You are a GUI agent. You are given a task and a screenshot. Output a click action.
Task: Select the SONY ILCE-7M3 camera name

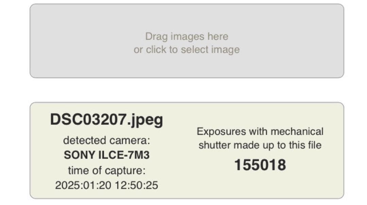(107, 154)
